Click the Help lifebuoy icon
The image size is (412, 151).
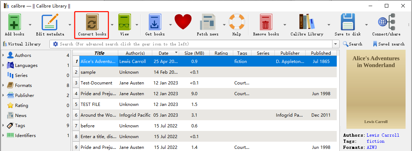click(x=236, y=22)
